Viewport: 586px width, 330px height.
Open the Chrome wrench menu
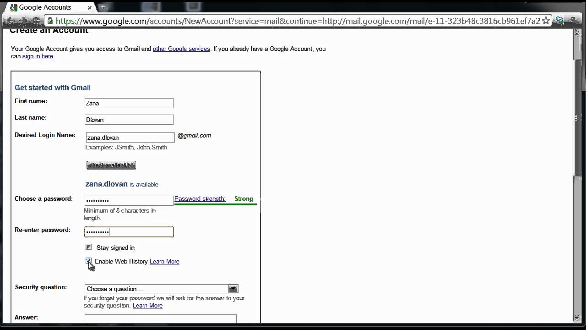coord(573,21)
